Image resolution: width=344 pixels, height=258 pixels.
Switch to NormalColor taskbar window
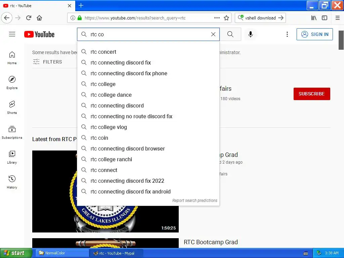click(62, 253)
